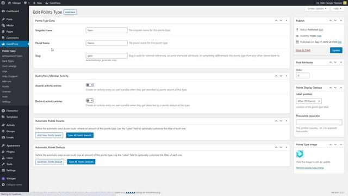Collapse Post Attributes panel toggle
Viewport: 348px width, 196px height.
(341, 63)
